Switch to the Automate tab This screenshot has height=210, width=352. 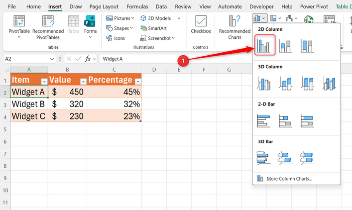[230, 7]
